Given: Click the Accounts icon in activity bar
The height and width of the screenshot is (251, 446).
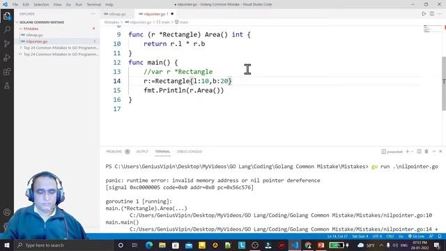Looking at the screenshot, I should tap(7, 212).
